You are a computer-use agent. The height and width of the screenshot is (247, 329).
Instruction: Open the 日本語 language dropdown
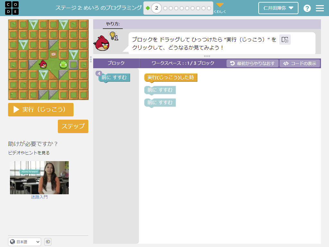pyautogui.click(x=24, y=242)
